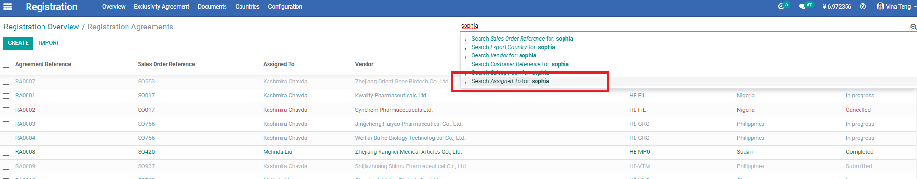Open agreement RA0001

pyautogui.click(x=25, y=96)
